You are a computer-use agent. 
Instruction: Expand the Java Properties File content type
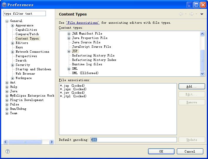pos(69,38)
